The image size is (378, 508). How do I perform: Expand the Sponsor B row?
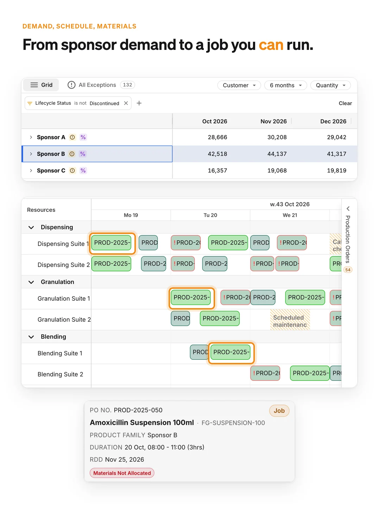pyautogui.click(x=31, y=154)
